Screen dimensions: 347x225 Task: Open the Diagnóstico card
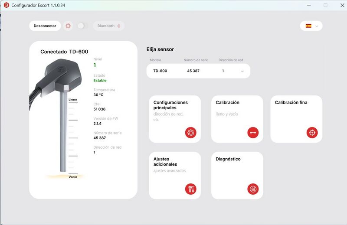click(237, 176)
